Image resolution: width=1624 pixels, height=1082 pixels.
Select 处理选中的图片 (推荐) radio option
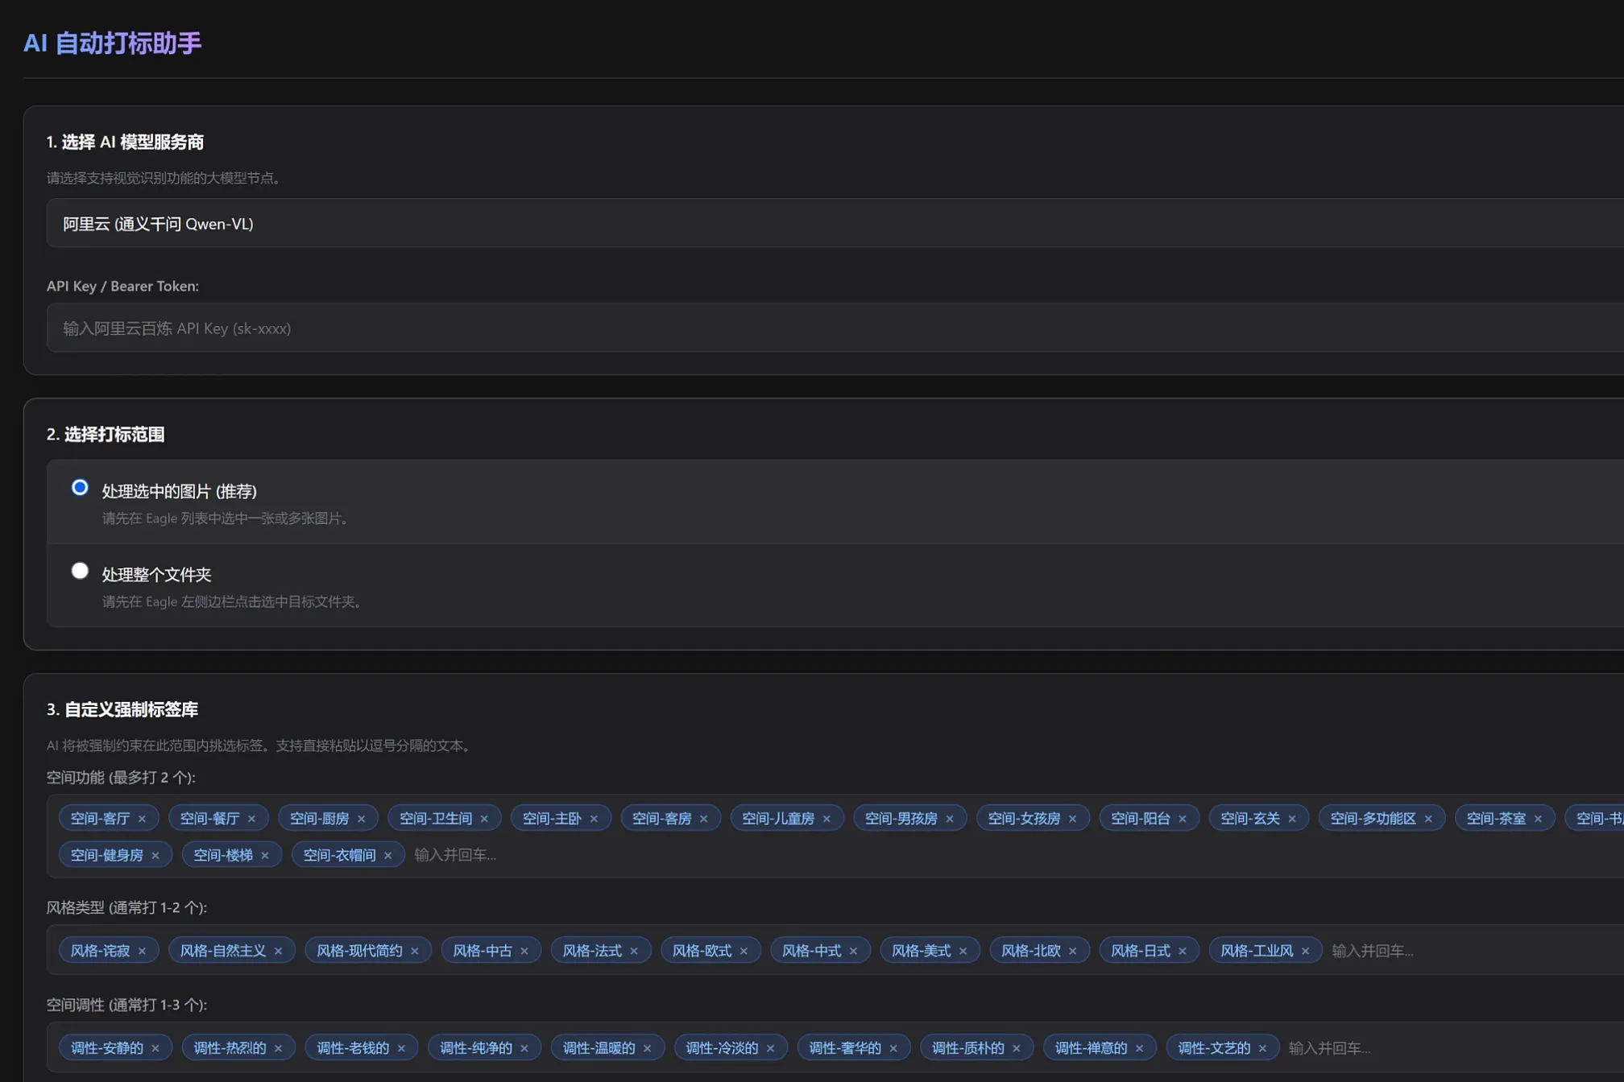pos(80,488)
